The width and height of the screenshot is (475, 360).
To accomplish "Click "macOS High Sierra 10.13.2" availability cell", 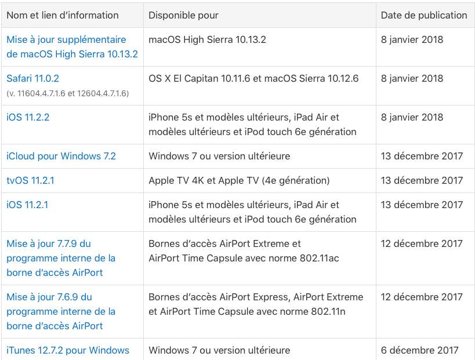I will point(207,39).
